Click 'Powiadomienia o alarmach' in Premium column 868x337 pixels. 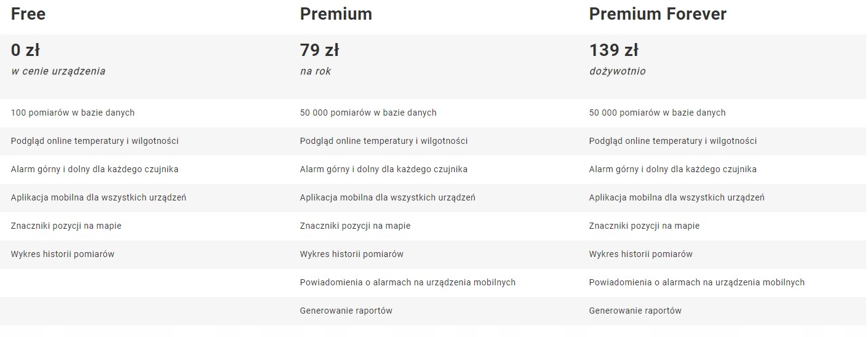click(x=407, y=282)
